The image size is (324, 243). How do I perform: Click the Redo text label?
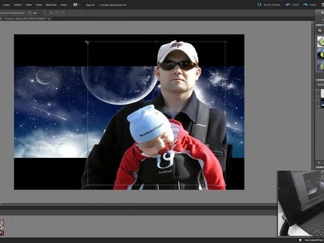[313, 5]
